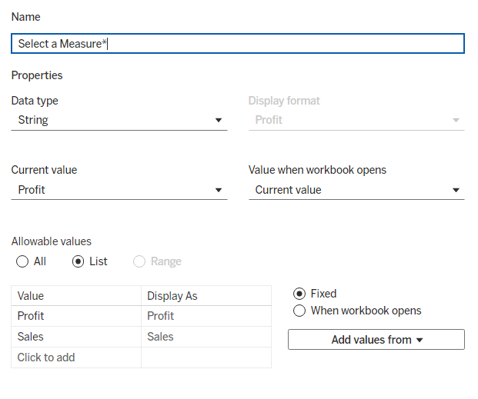The width and height of the screenshot is (478, 399).
Task: Click the Click to add row
Action: click(76, 357)
